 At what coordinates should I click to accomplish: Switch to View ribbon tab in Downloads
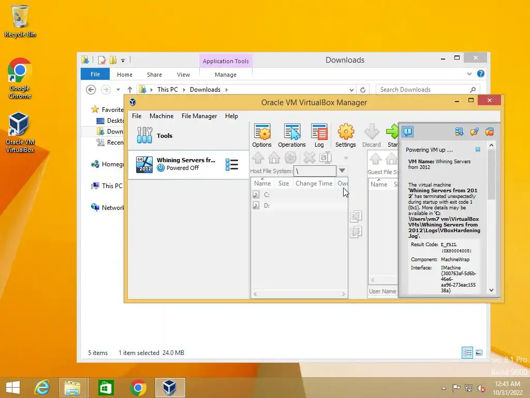(184, 75)
